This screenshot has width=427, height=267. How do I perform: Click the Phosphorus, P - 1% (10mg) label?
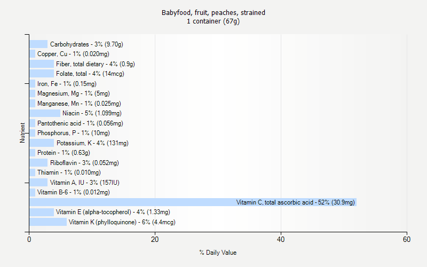[x=74, y=133]
